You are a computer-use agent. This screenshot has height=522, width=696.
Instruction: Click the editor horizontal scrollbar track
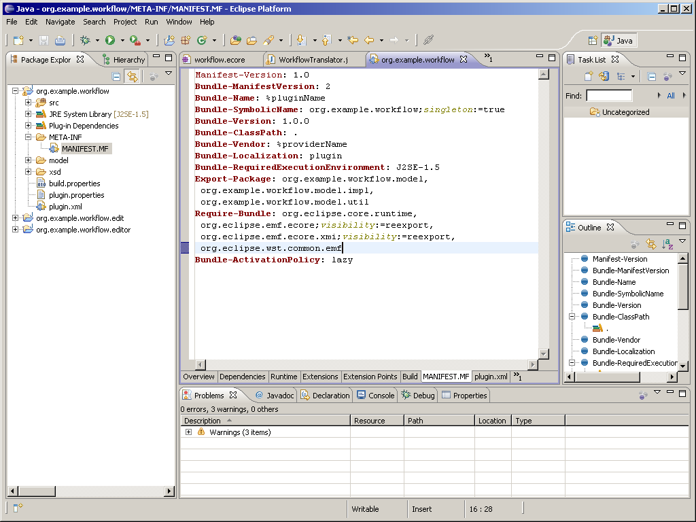367,365
